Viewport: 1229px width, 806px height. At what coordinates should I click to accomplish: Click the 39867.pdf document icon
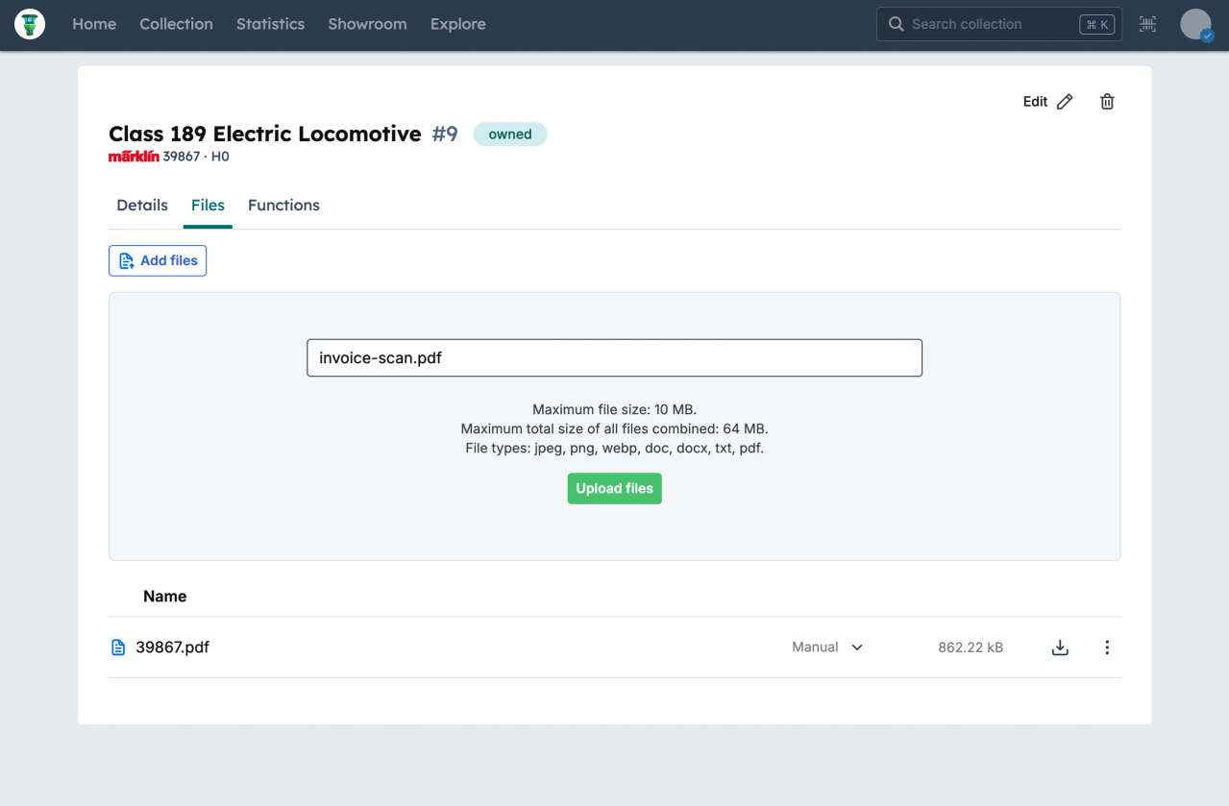pyautogui.click(x=118, y=647)
